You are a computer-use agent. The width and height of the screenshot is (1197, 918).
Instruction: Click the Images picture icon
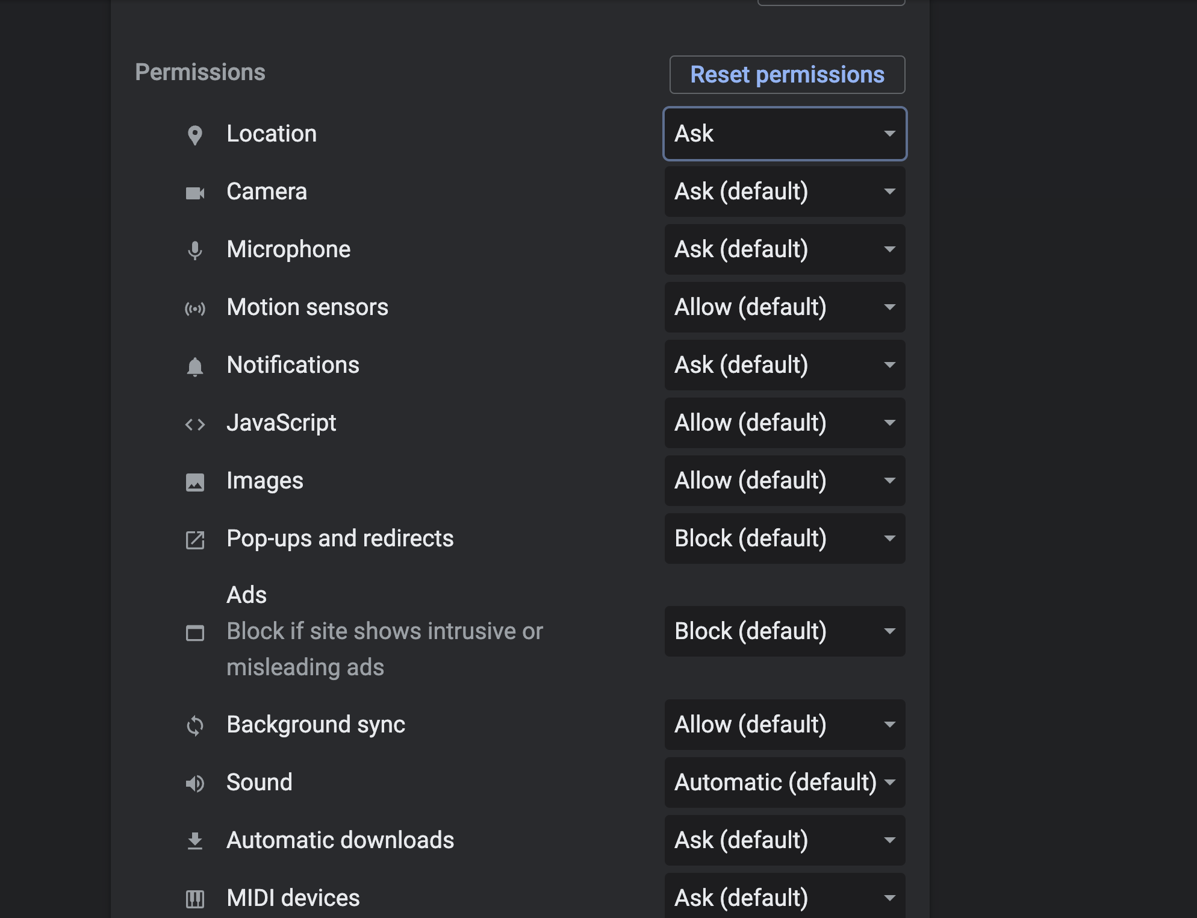point(194,482)
